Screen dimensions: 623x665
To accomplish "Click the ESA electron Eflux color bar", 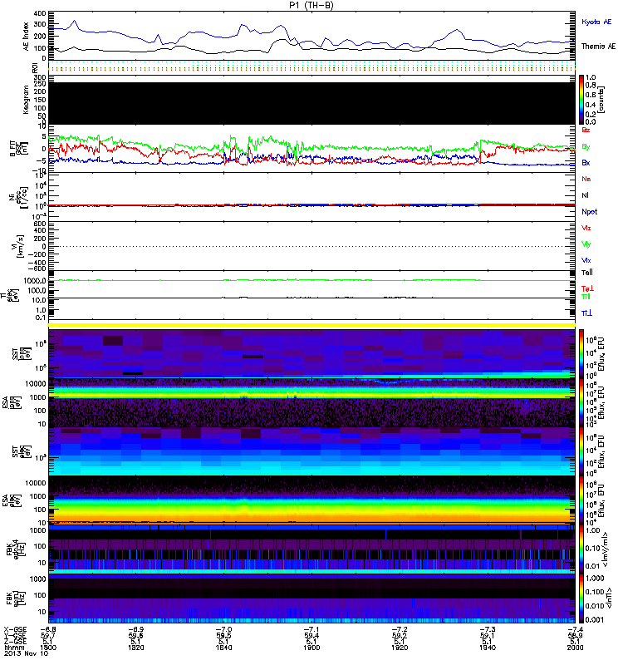I will coord(581,500).
